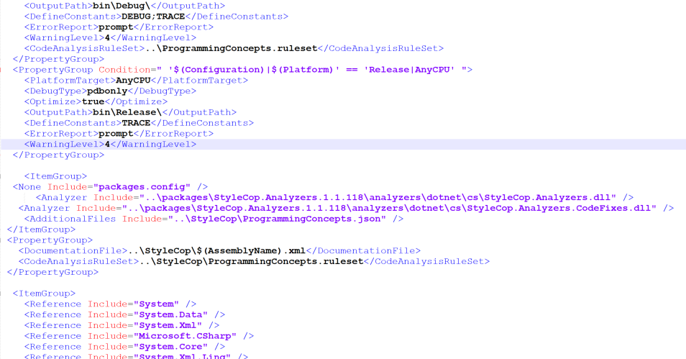Click the Reference Include "System" line

click(x=110, y=304)
